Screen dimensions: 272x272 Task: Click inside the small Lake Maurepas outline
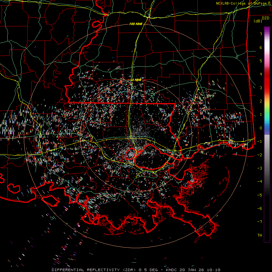[131, 154]
